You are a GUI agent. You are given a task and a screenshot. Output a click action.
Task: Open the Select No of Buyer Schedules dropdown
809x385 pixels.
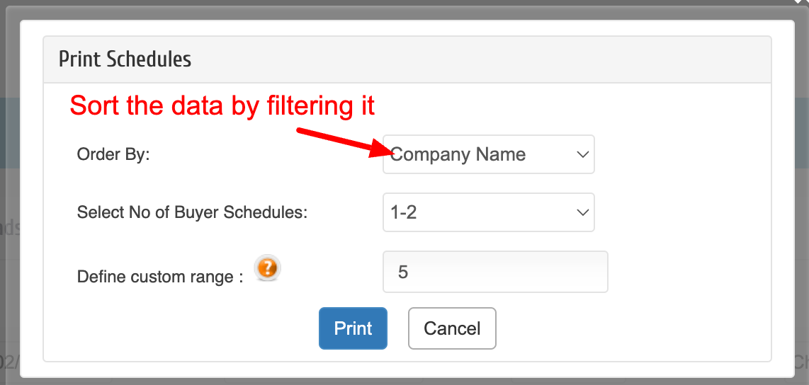489,212
